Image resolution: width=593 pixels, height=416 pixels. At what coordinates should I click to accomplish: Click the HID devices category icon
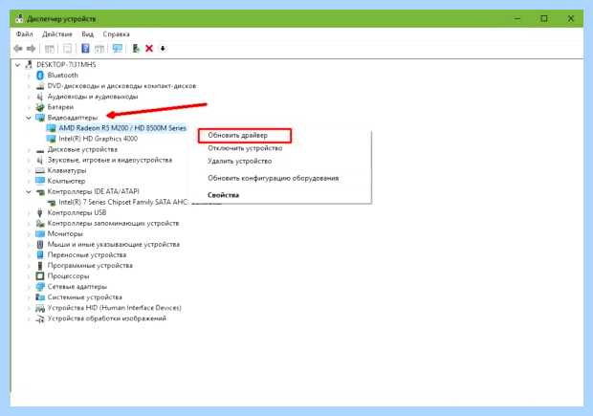coord(40,308)
